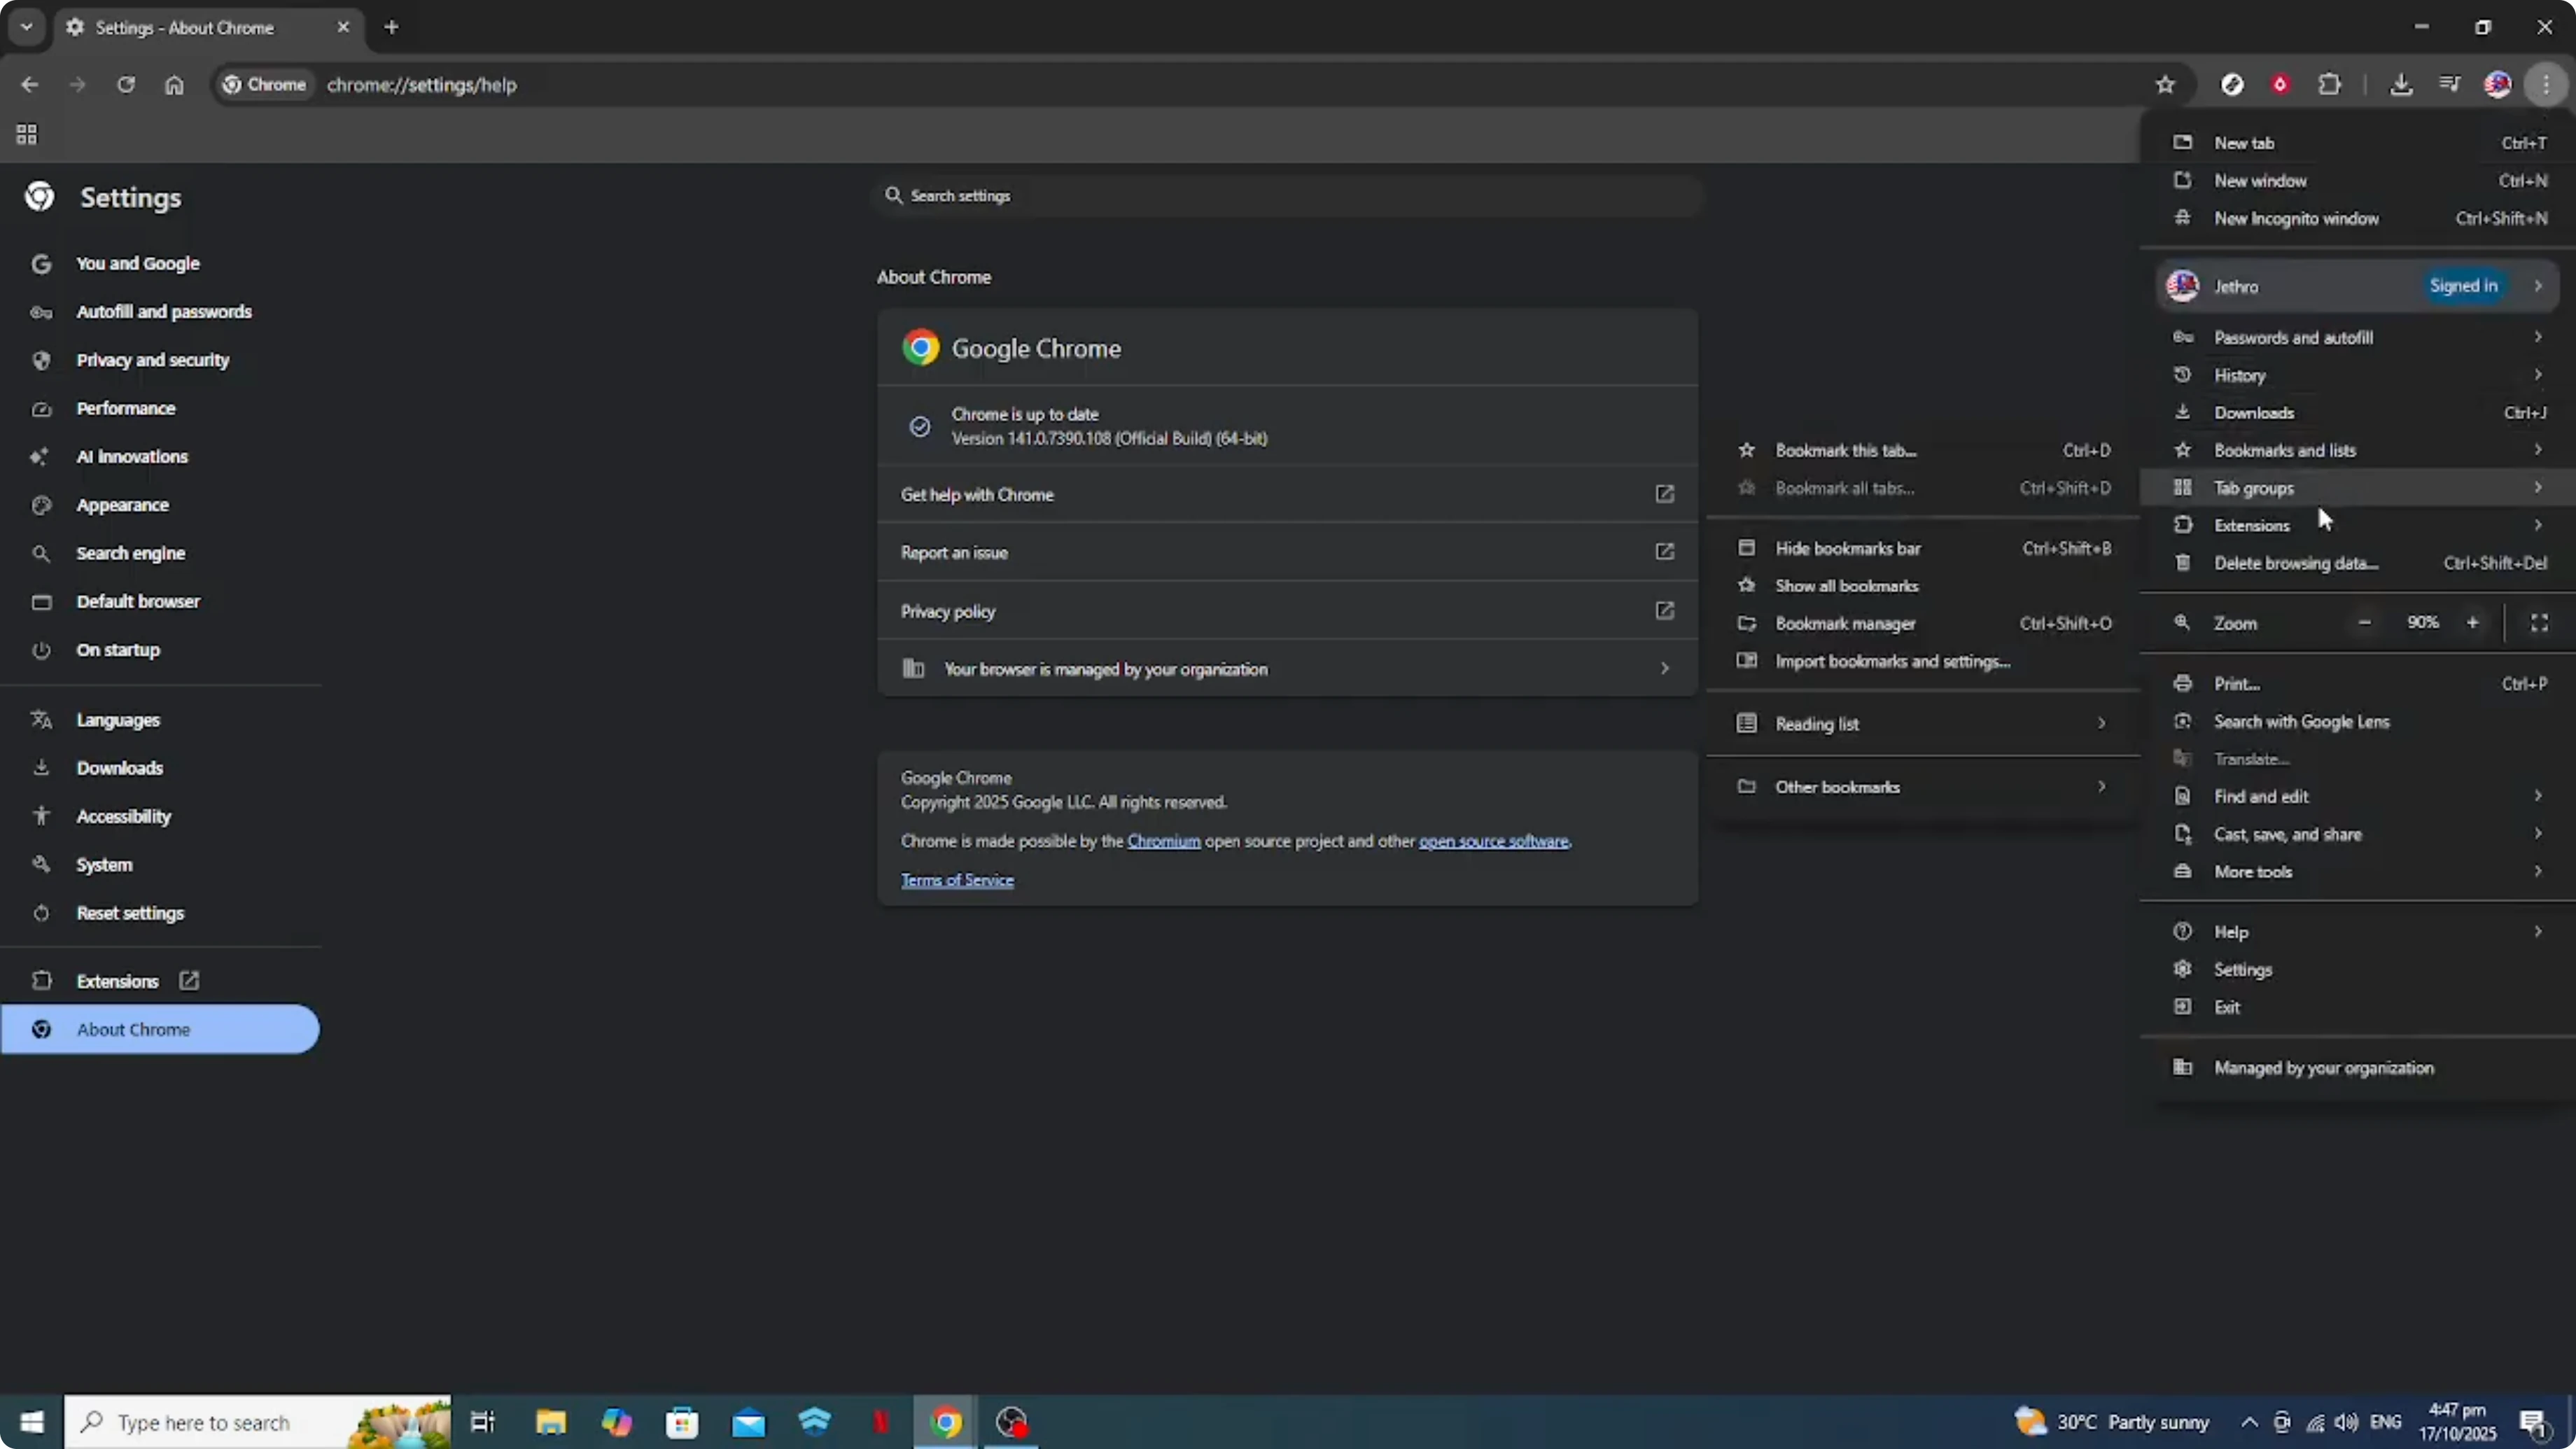The width and height of the screenshot is (2576, 1449).
Task: Expand Extensions submenu in Chrome menu
Action: point(2358,525)
